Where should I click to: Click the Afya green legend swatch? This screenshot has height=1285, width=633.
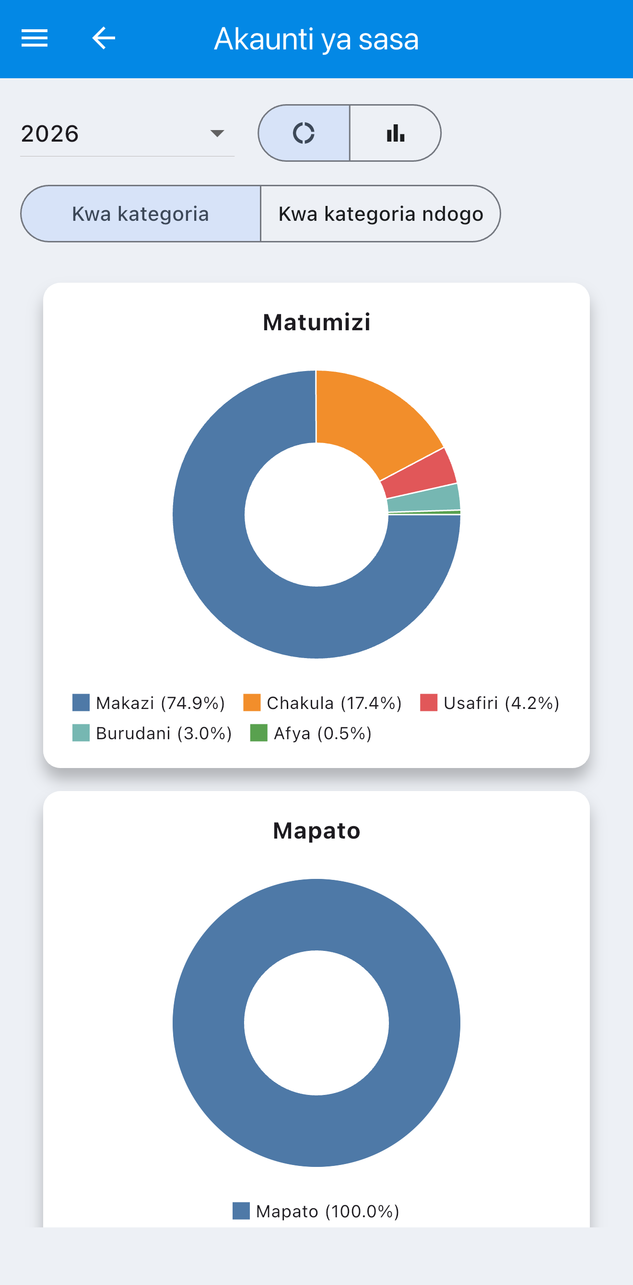pos(258,733)
